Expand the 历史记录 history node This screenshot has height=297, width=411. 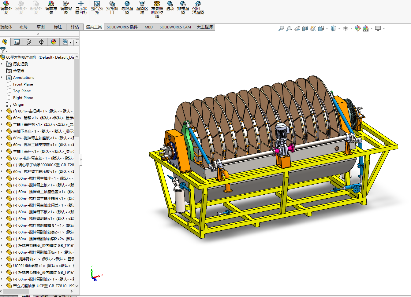pos(2,64)
